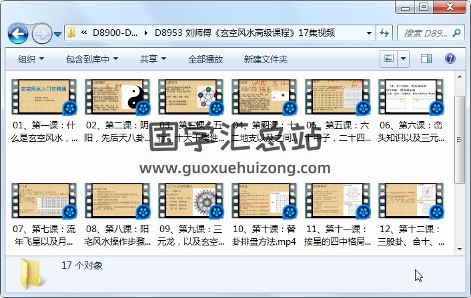471x298 pixels.
Task: Click file name 09、第九课：三元龙，以及玄空
Action: pos(190,235)
